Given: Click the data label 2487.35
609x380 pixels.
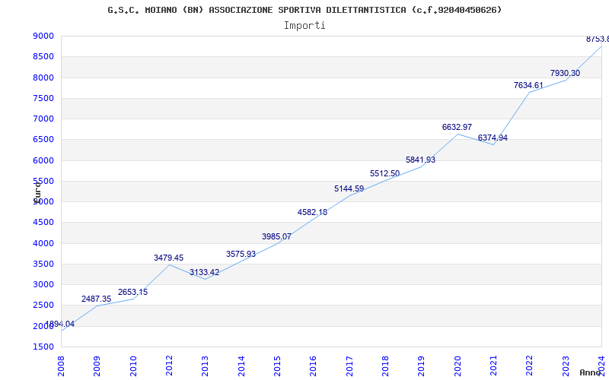Looking at the screenshot, I should 97,299.
